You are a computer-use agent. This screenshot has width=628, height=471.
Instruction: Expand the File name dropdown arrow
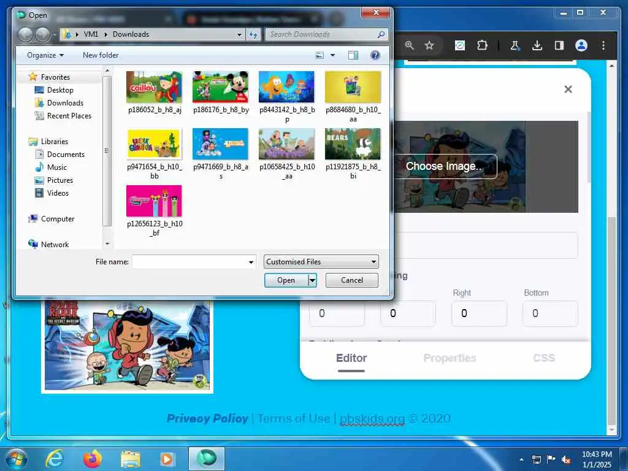[251, 262]
